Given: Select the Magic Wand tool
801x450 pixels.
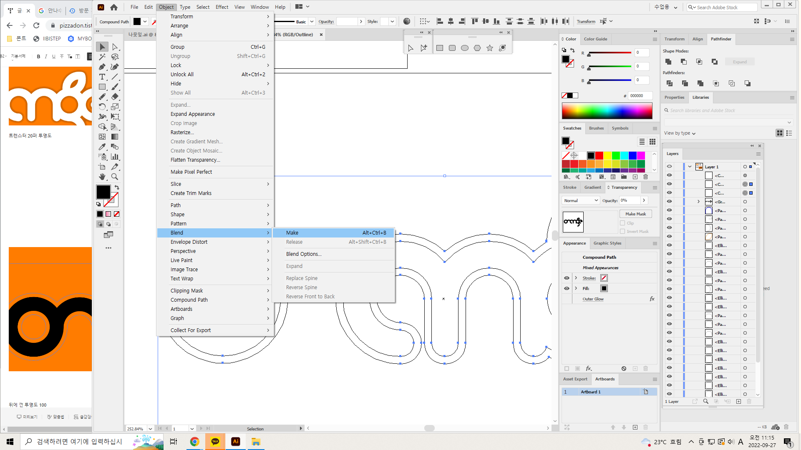Looking at the screenshot, I should 102,57.
